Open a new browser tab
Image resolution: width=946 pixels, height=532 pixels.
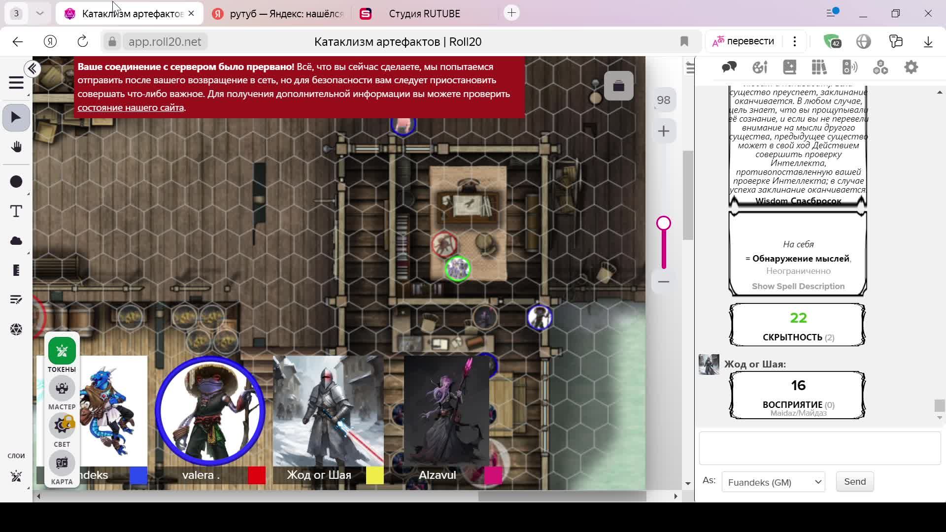(512, 13)
